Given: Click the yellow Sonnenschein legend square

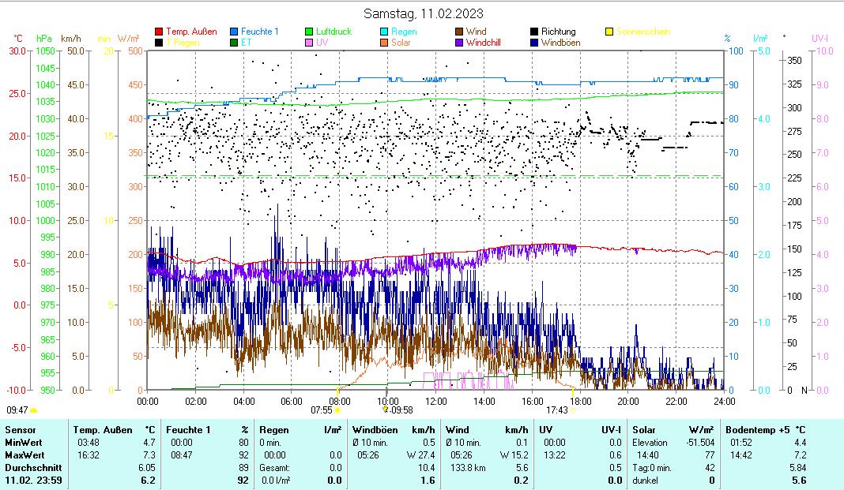Looking at the screenshot, I should [x=609, y=32].
